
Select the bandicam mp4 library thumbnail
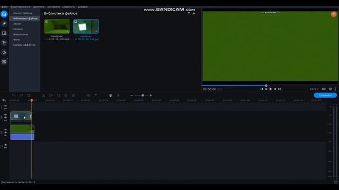(57, 26)
